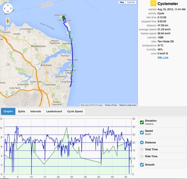This screenshot has width=187, height=179.
Task: Toggle the Smooth checkbox
Action: [x=142, y=165]
